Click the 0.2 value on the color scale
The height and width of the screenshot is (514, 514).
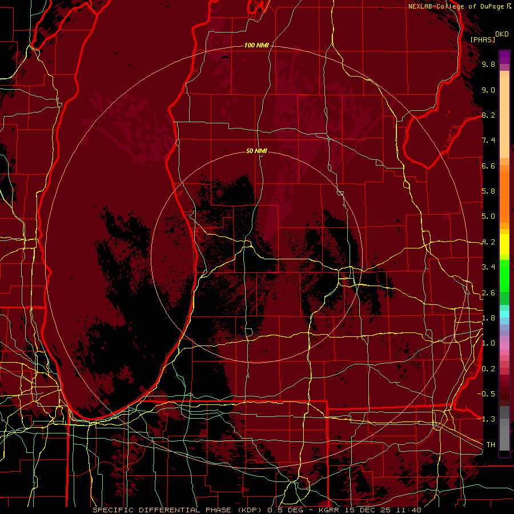[488, 369]
